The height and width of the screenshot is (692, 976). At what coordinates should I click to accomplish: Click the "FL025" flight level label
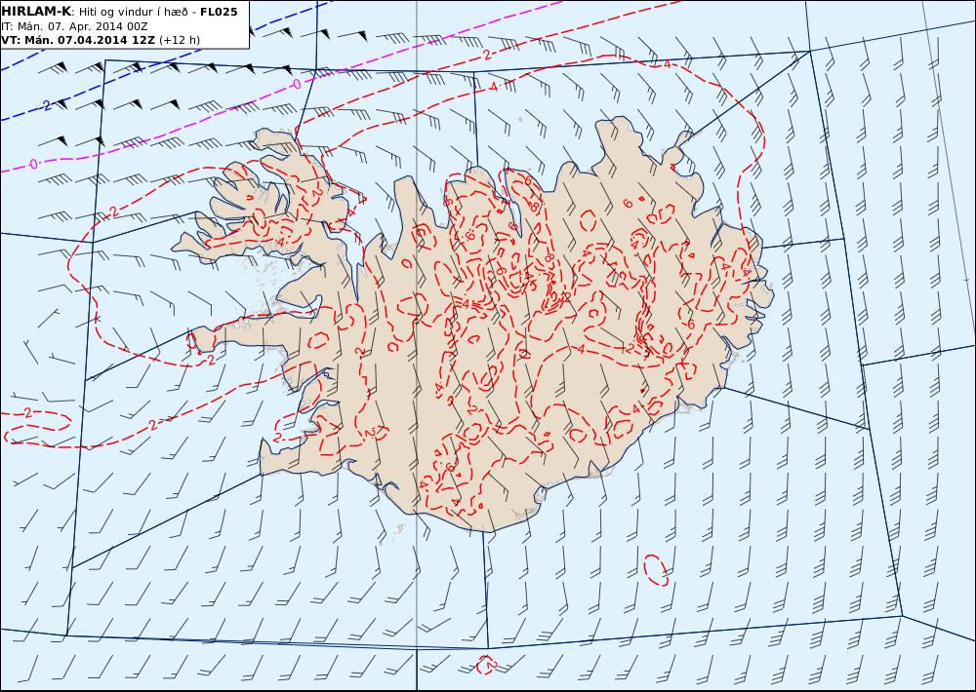point(219,12)
